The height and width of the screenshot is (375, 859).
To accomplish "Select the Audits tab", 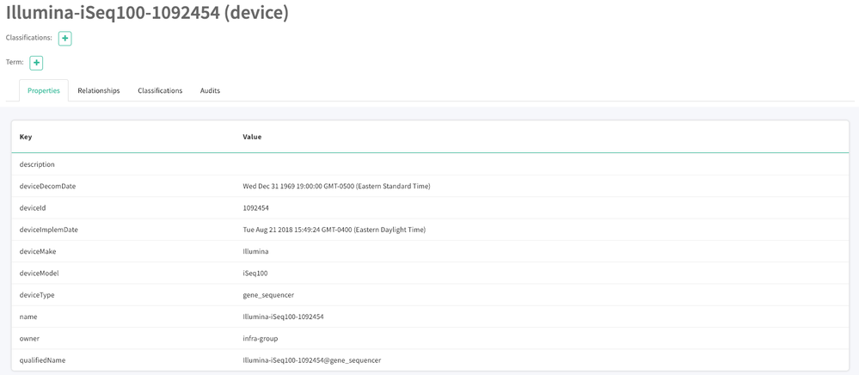I will tap(210, 90).
